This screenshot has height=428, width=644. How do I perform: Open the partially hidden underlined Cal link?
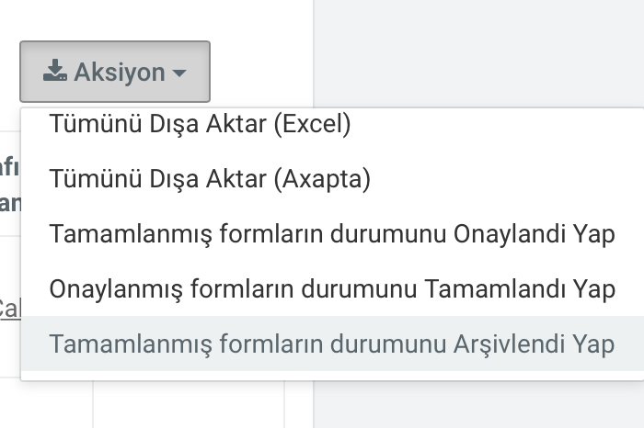click(10, 309)
